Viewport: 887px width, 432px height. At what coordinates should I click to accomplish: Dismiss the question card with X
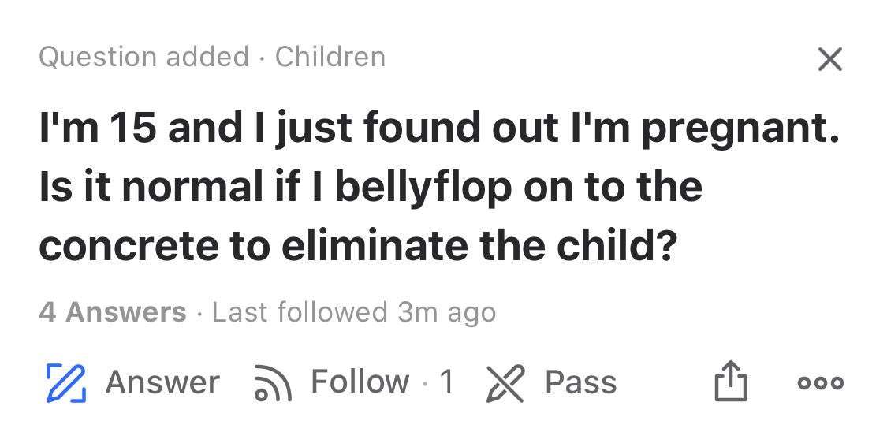pos(829,59)
